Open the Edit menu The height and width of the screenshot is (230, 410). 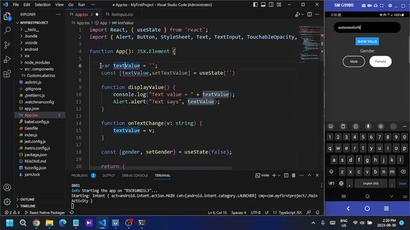click(x=27, y=4)
